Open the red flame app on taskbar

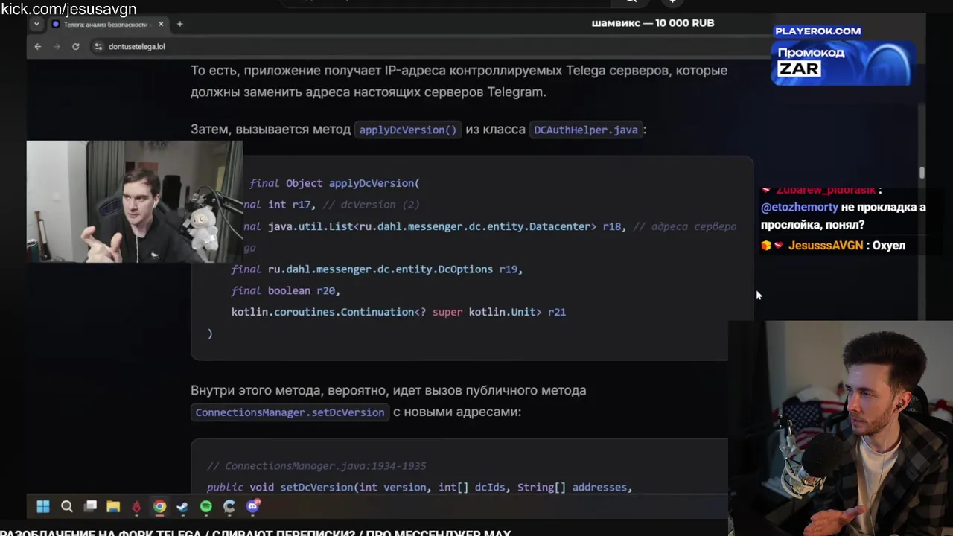(136, 507)
